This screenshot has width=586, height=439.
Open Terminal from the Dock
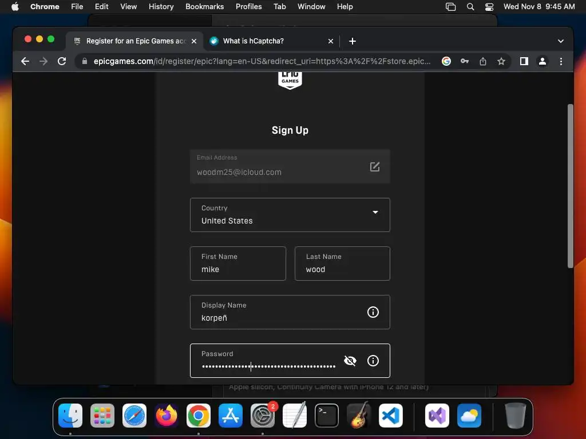coord(327,416)
